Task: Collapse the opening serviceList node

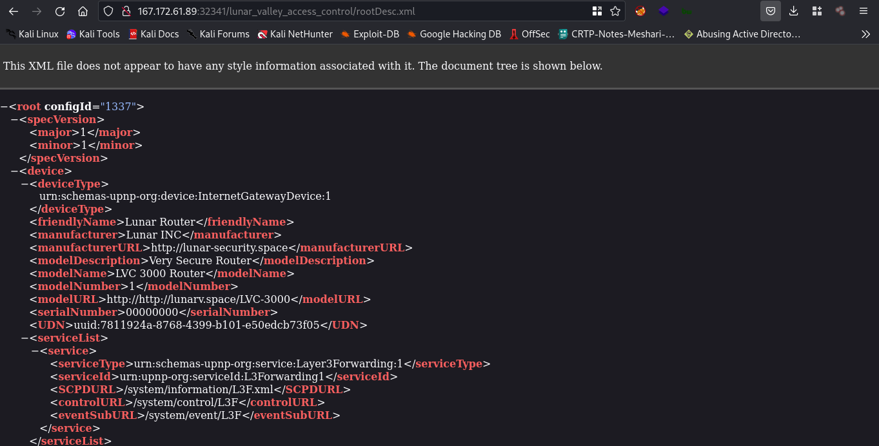Action: 25,338
